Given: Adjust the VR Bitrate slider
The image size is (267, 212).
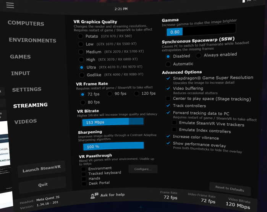Looking at the screenshot, I should 113,122.
